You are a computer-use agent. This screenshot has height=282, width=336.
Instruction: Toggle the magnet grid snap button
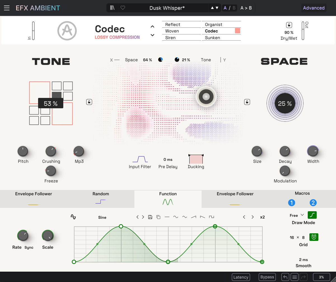[x=314, y=237]
